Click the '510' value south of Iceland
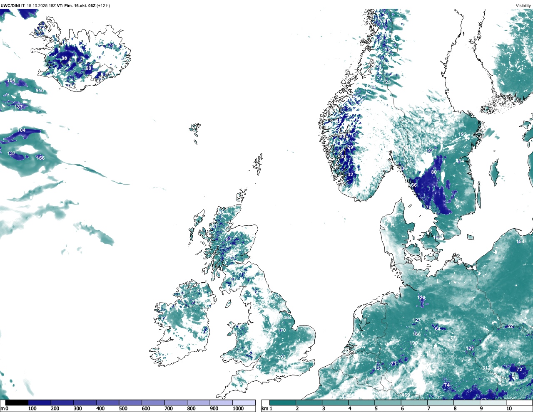 point(40,91)
